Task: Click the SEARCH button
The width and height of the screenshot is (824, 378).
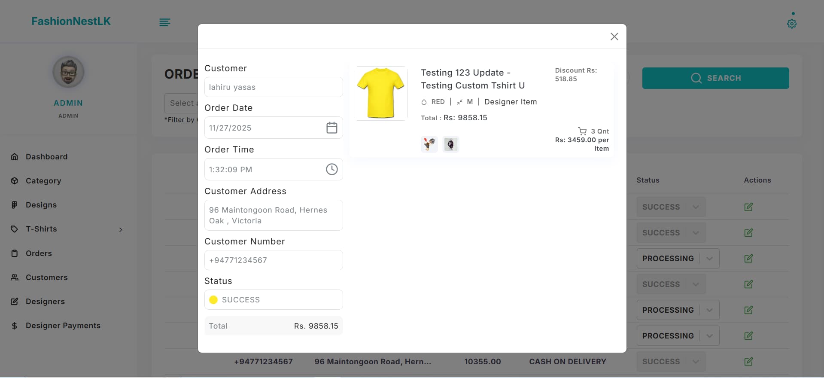Action: pyautogui.click(x=715, y=78)
